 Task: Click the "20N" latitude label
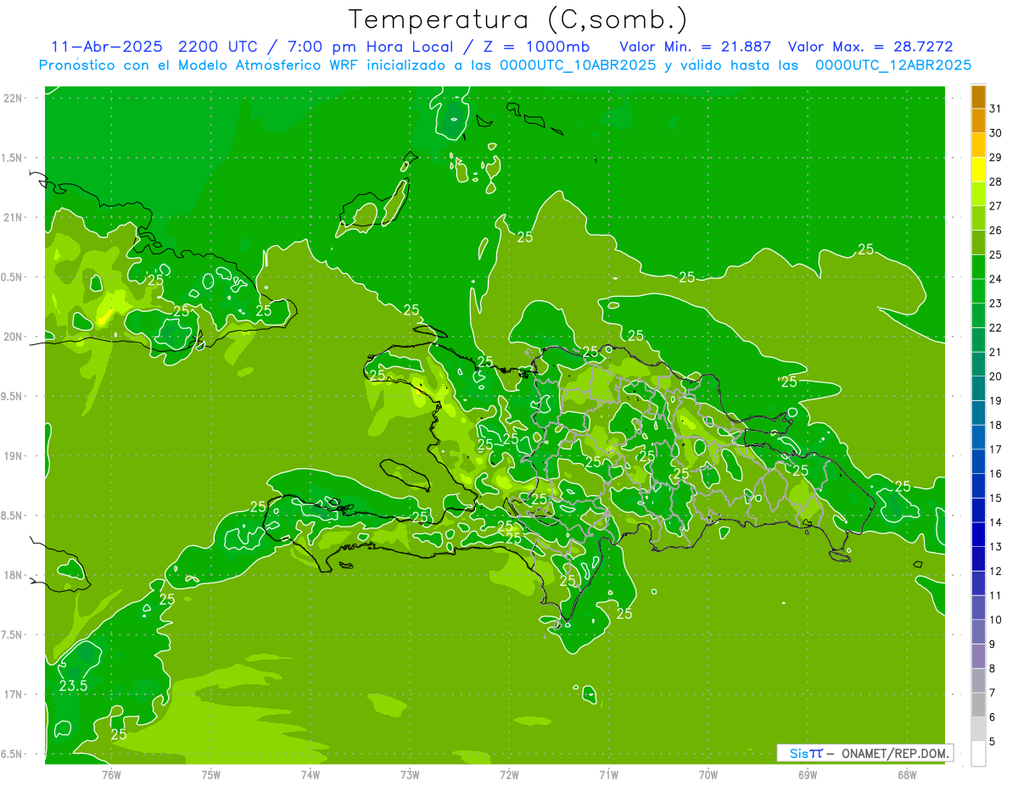14,337
